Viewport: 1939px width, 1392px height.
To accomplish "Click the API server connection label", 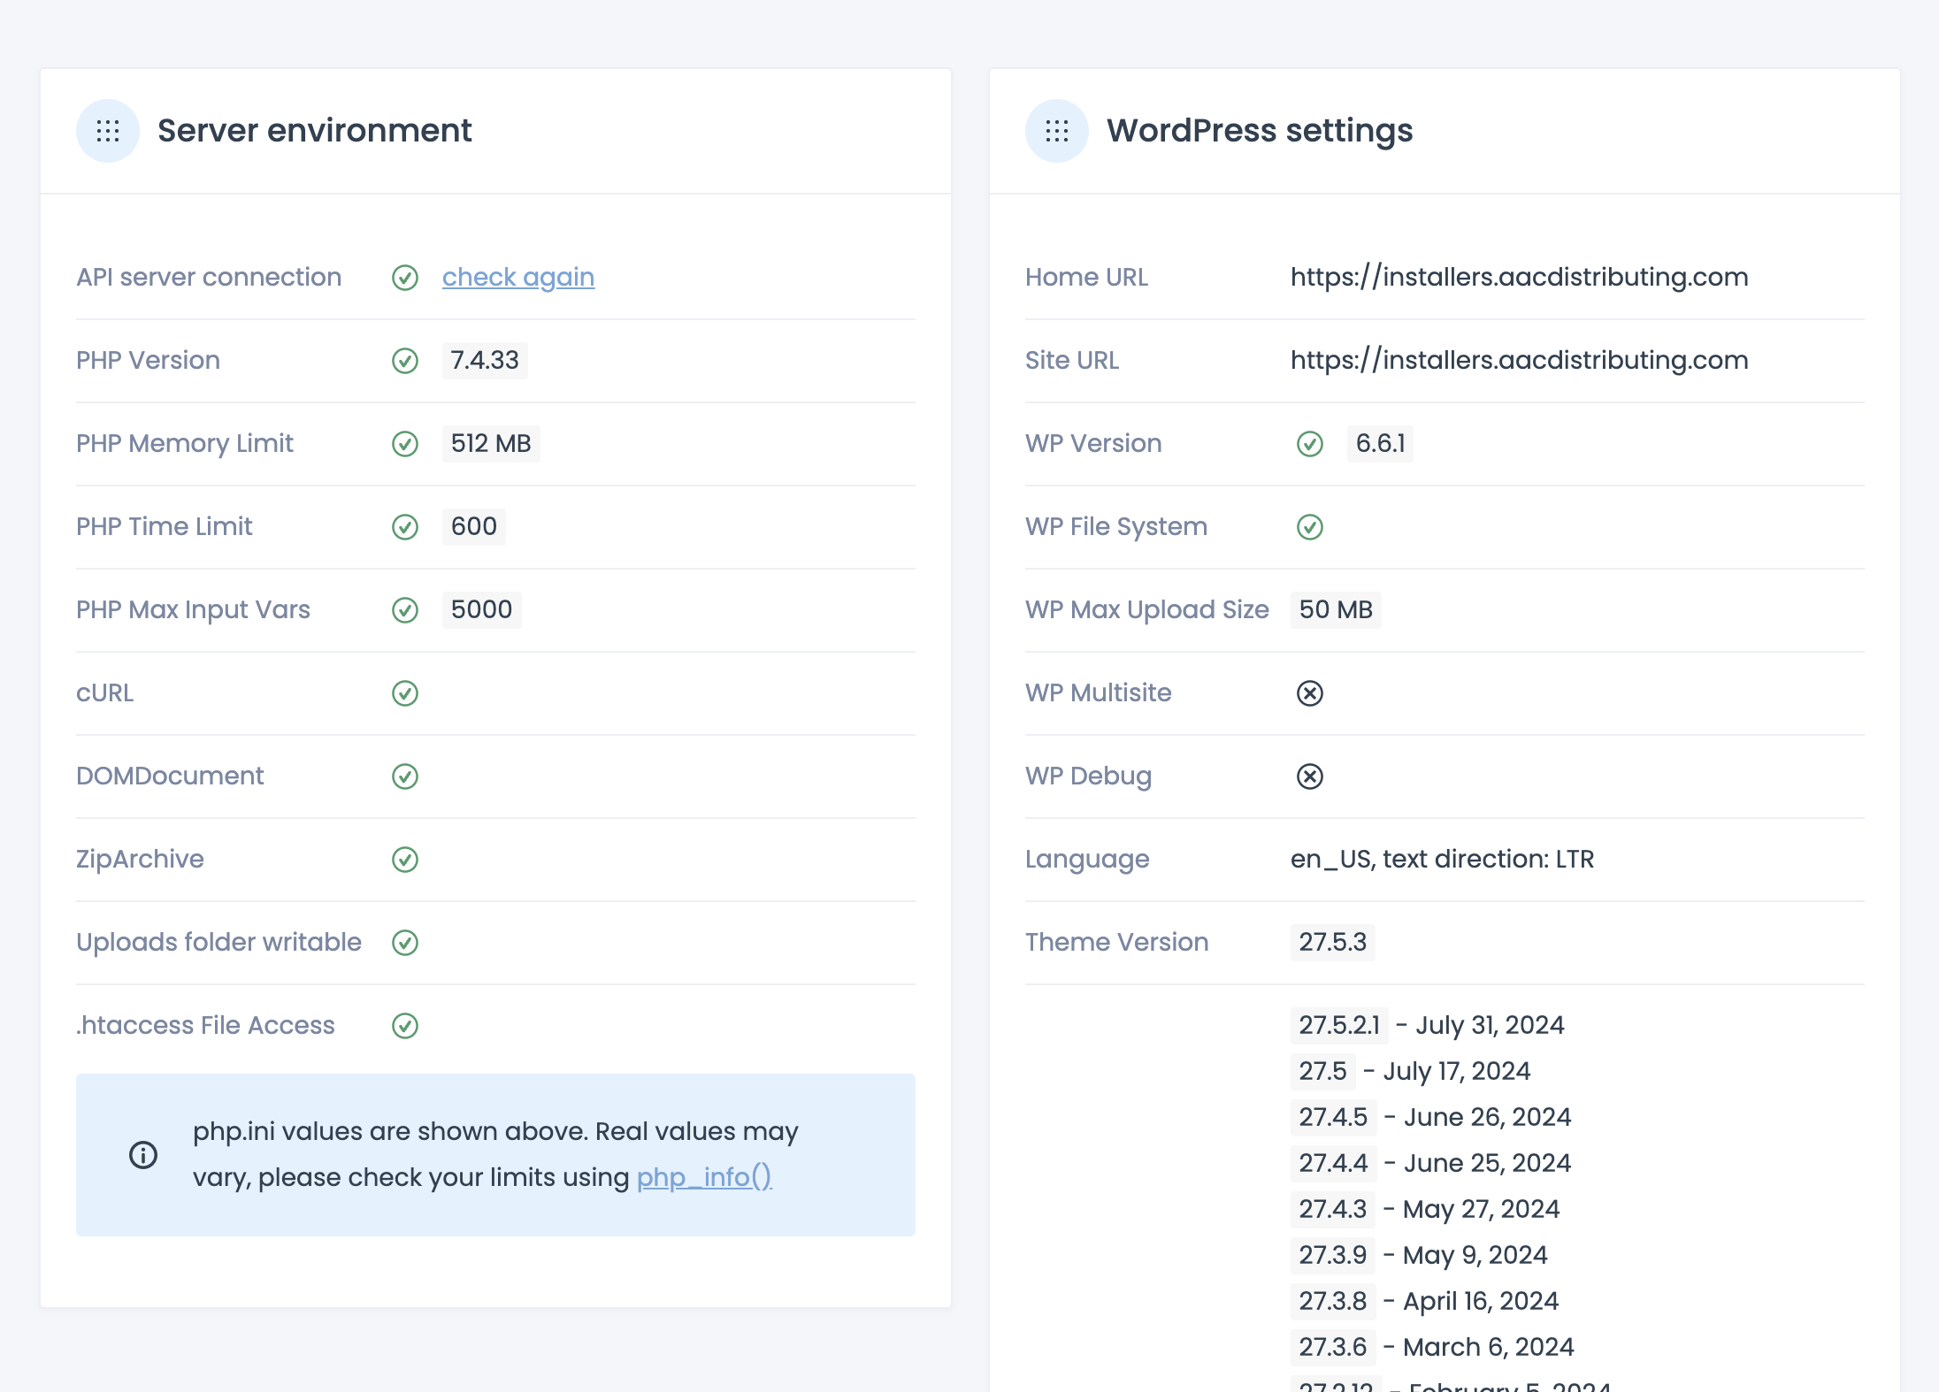I will click(209, 277).
